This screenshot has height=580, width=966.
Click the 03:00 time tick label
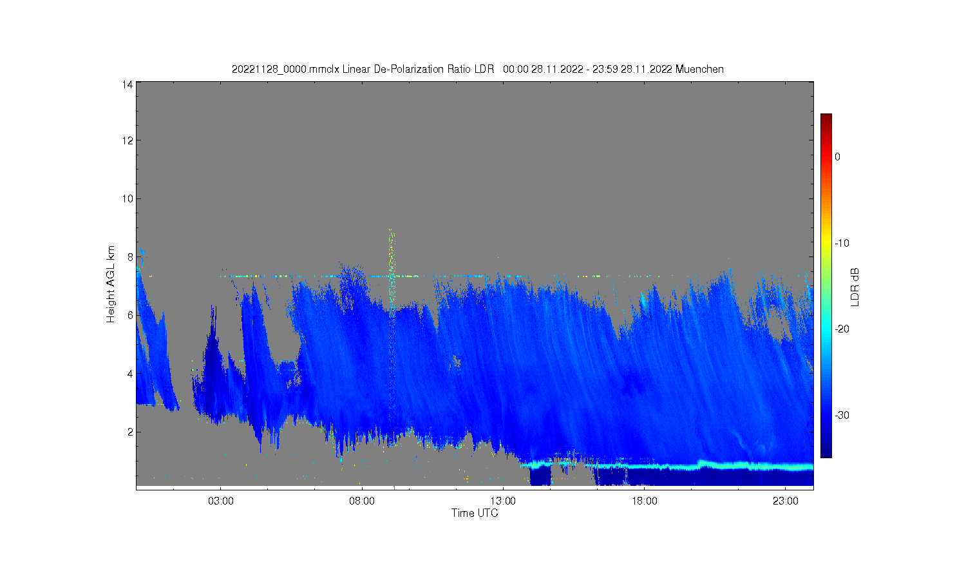pyautogui.click(x=221, y=501)
